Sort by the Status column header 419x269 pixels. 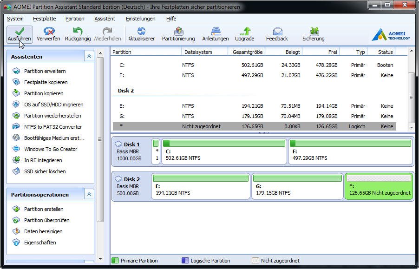(x=381, y=52)
